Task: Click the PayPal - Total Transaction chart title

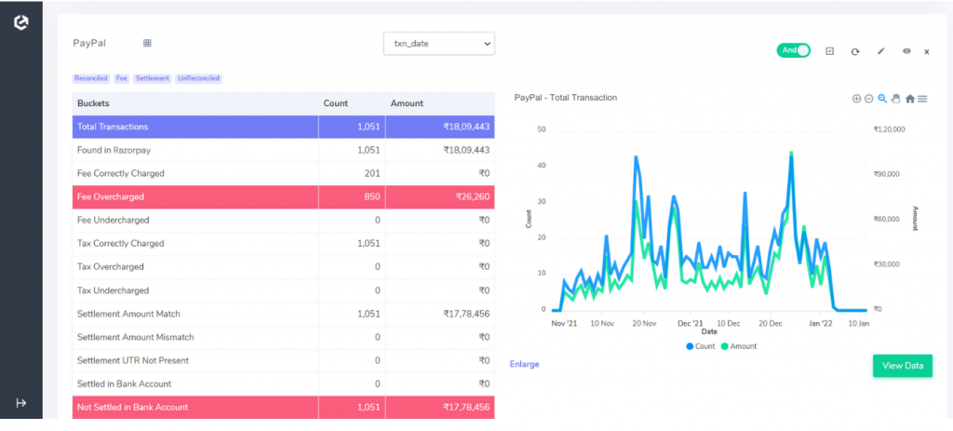Action: click(565, 97)
